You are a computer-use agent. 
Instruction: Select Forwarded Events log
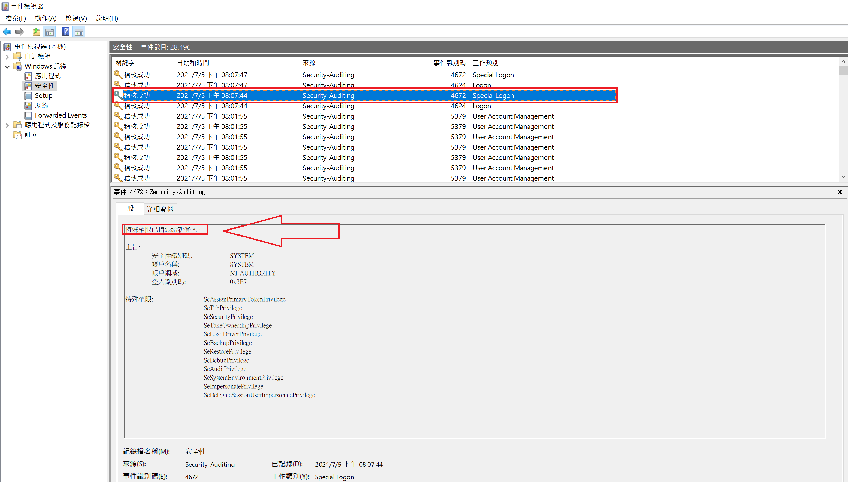coord(61,115)
